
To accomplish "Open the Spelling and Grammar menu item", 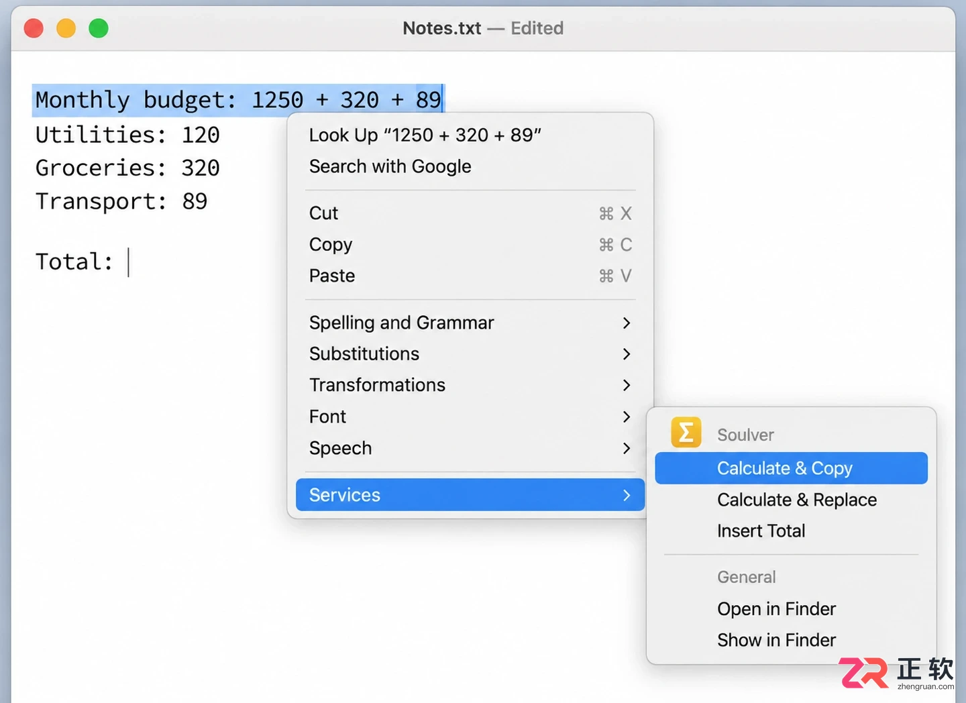I will pos(470,323).
